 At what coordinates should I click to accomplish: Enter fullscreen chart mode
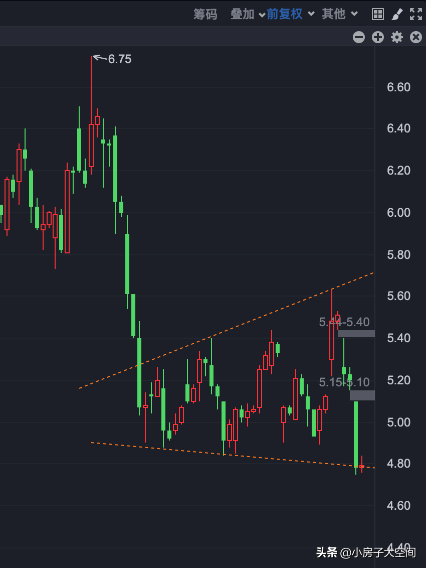[416, 14]
